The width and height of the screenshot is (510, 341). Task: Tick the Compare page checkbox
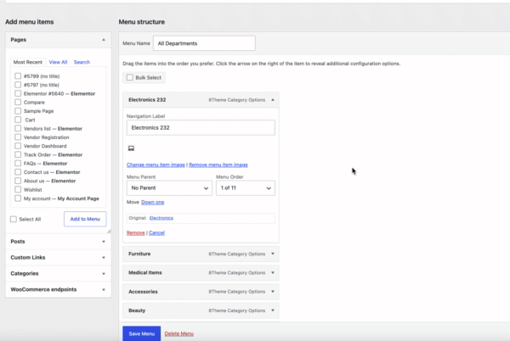coord(18,102)
